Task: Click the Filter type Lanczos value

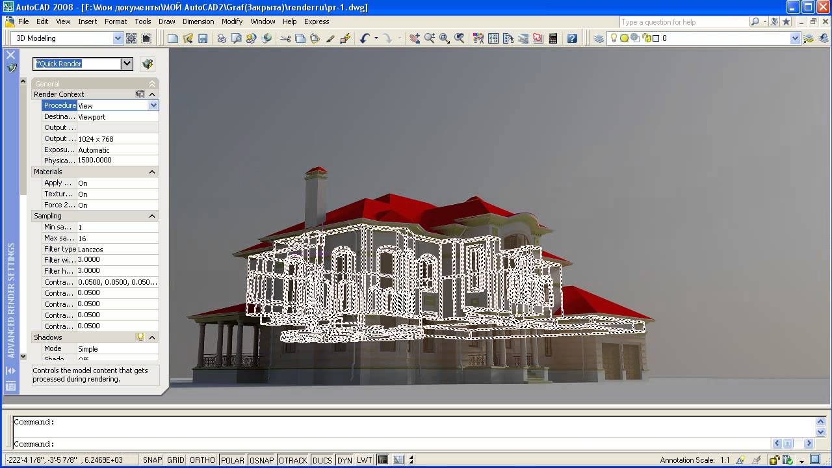Action: coord(118,249)
